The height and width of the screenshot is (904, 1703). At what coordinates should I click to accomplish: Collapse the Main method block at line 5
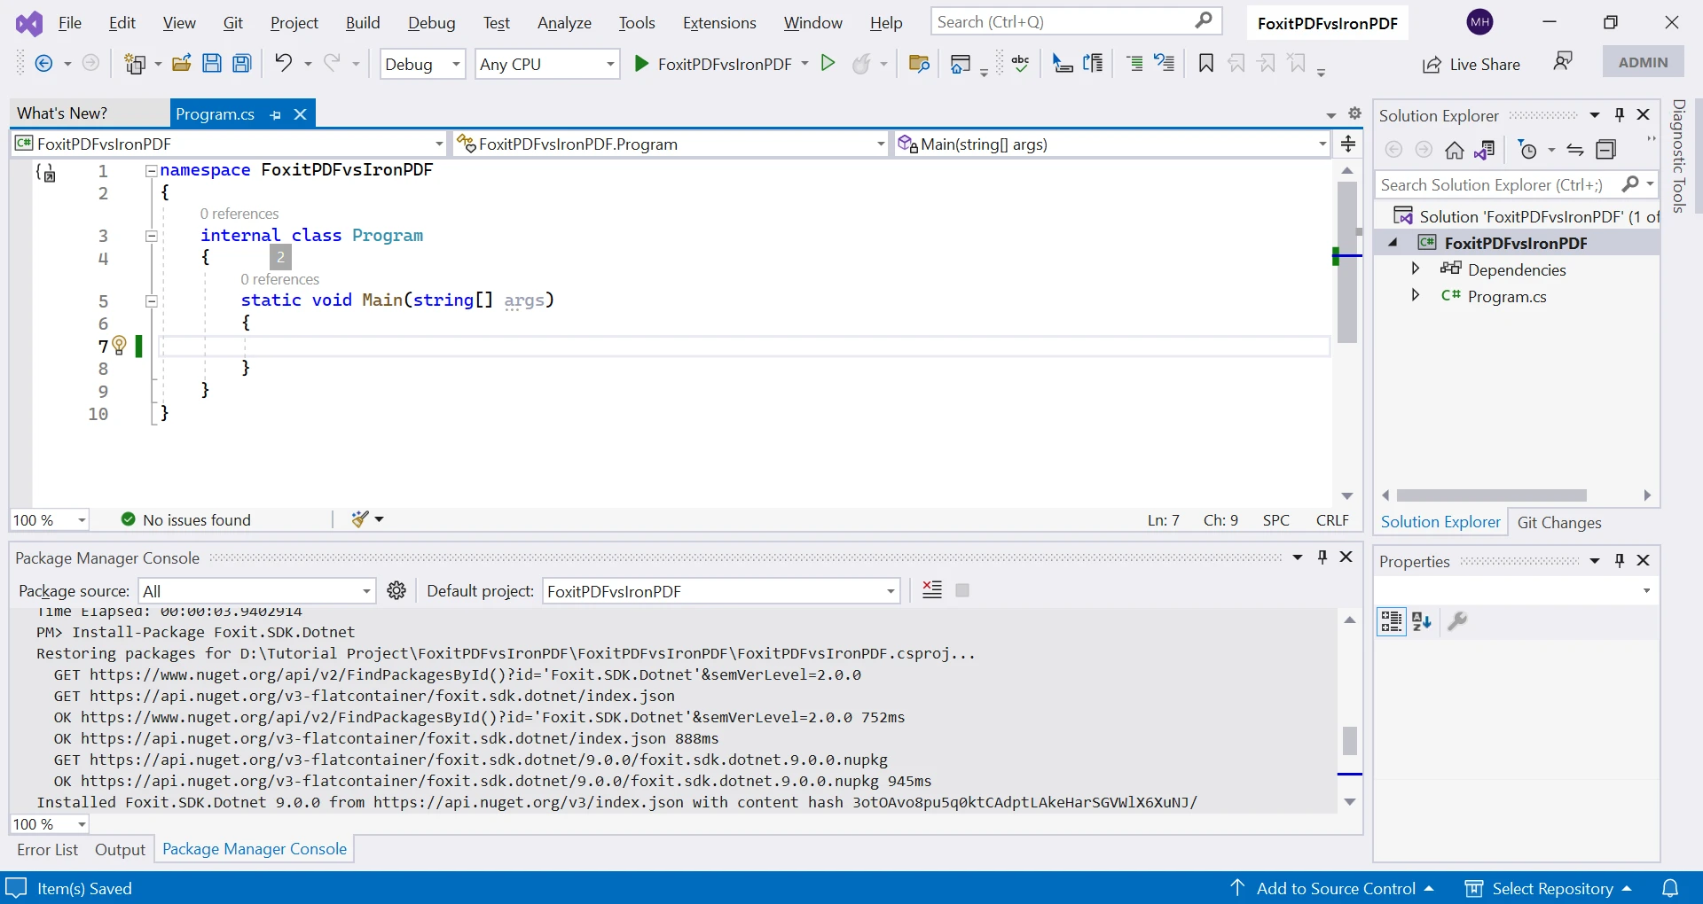click(x=152, y=300)
